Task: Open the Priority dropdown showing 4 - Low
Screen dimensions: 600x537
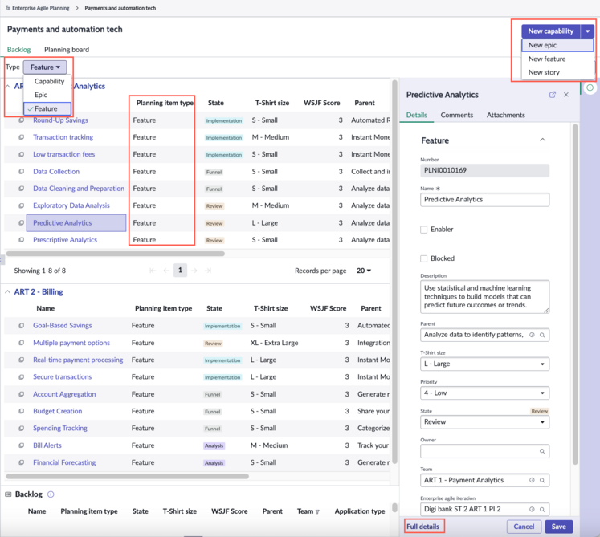Action: point(484,393)
